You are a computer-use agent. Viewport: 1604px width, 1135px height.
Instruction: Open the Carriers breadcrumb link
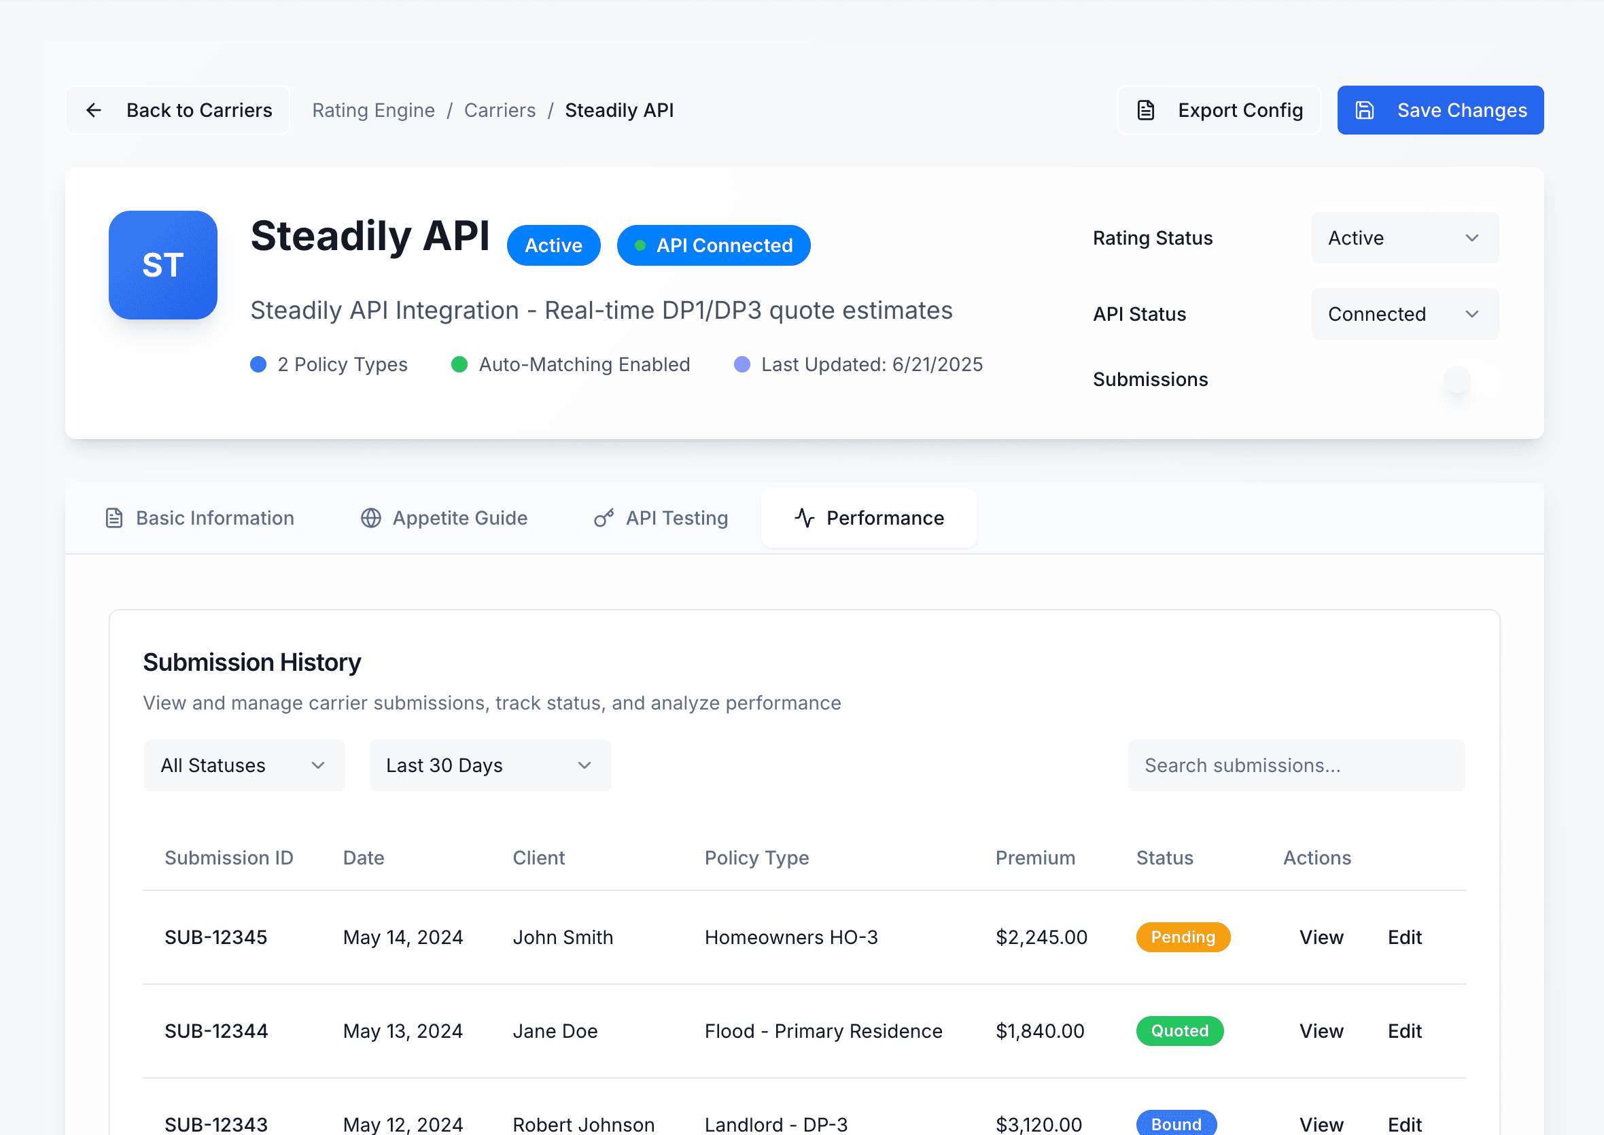[499, 109]
